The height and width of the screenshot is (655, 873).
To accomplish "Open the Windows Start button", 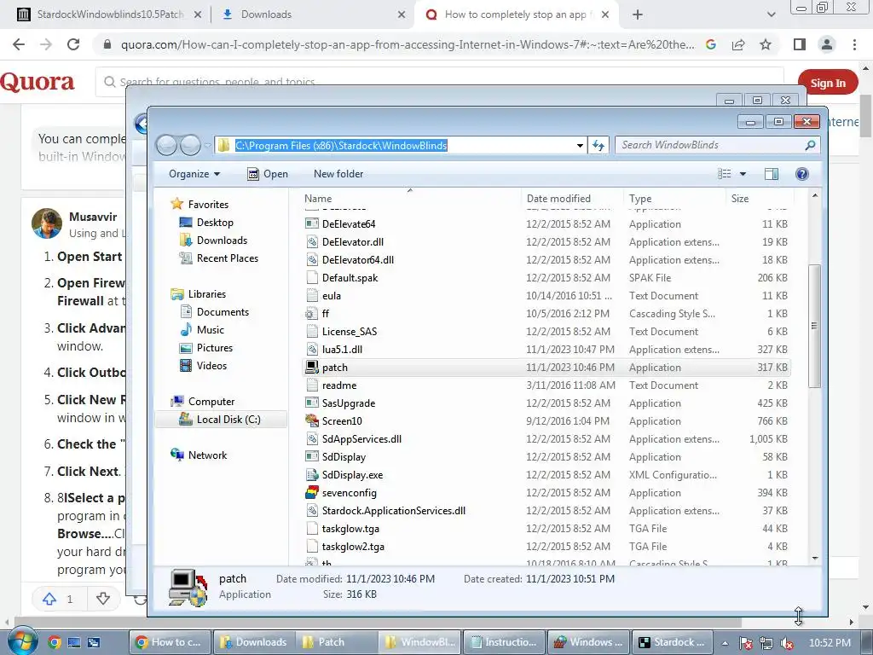I will pos(21,641).
